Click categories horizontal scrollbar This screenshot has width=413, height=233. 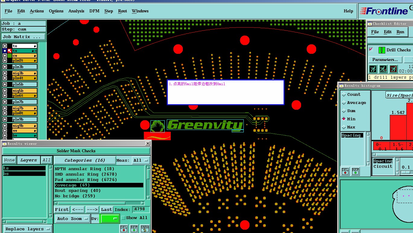[x=100, y=203]
